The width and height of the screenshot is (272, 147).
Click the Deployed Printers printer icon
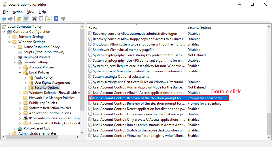[x=20, y=57]
